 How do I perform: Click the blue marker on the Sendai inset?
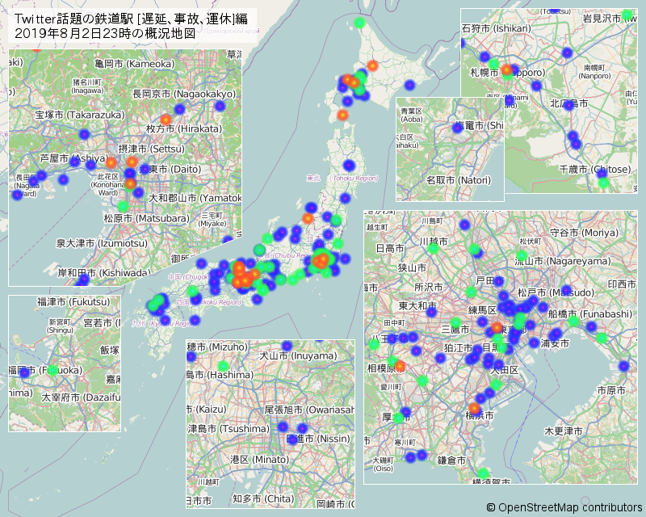(x=458, y=128)
